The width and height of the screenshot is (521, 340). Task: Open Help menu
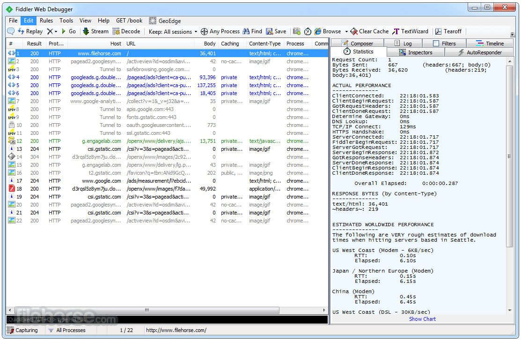tap(103, 21)
